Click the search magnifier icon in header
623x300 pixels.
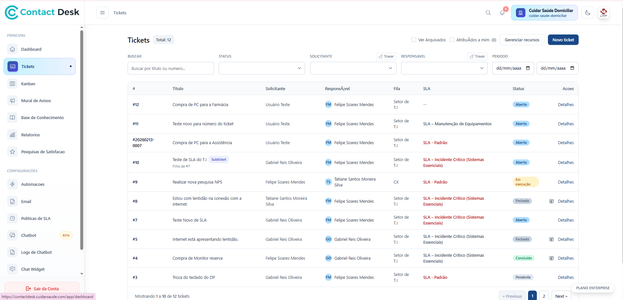tap(488, 13)
